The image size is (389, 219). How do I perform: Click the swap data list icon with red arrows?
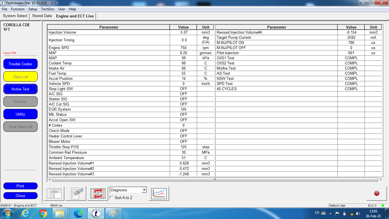[x=98, y=194]
